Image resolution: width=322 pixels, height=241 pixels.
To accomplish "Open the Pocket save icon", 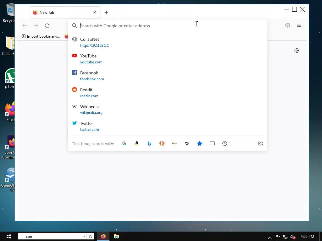I will (288, 25).
